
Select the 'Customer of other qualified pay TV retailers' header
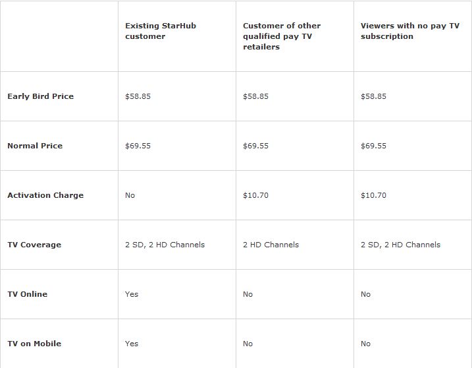(x=282, y=36)
